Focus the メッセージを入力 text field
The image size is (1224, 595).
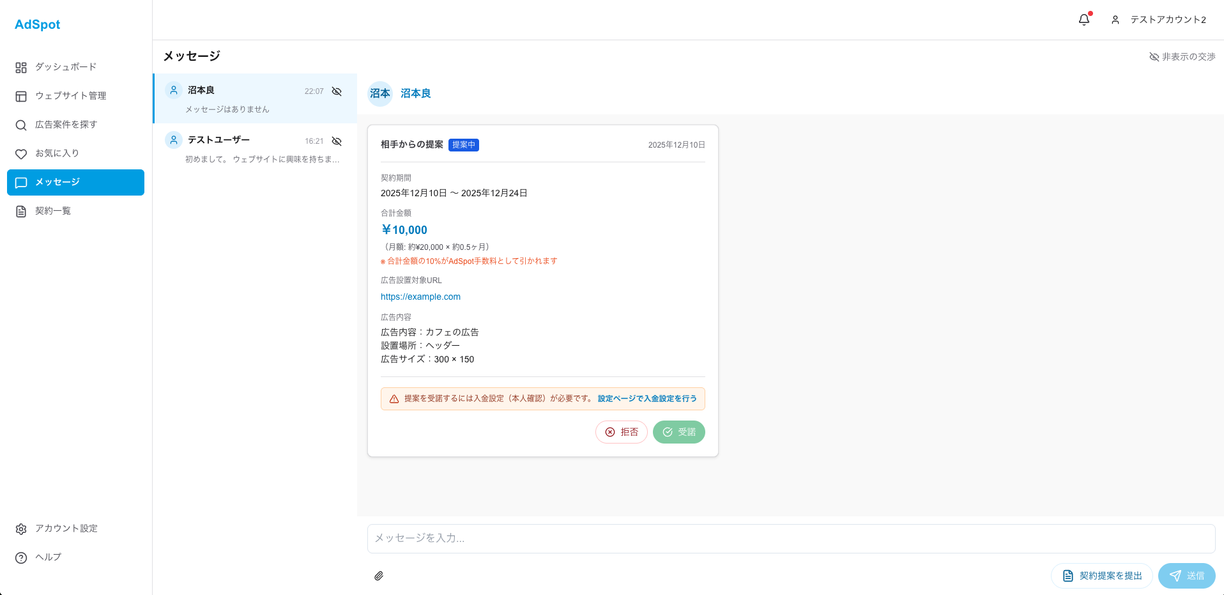pyautogui.click(x=791, y=538)
